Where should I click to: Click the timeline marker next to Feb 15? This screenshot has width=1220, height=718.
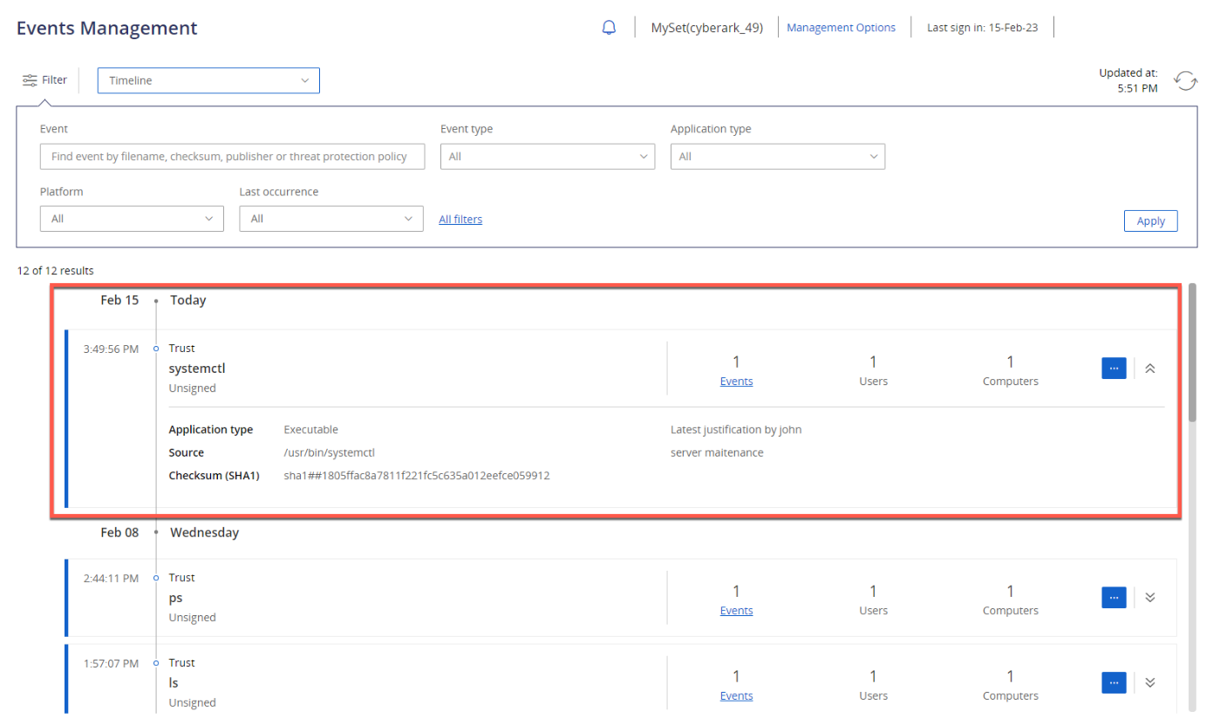155,300
